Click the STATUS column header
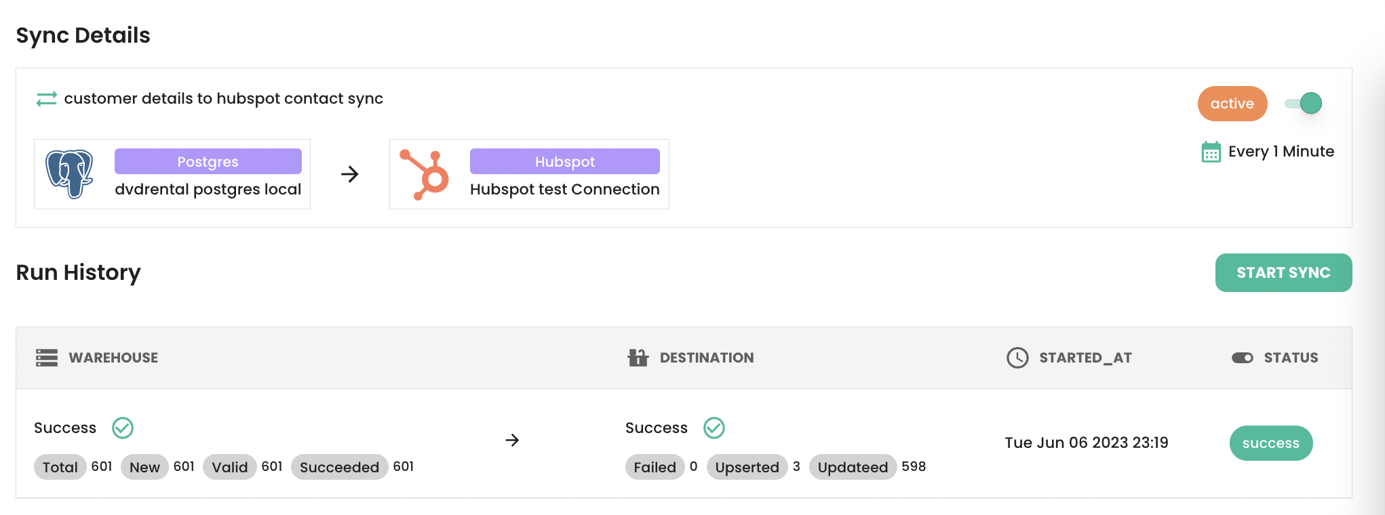Viewport: 1385px width, 515px height. coord(1291,358)
